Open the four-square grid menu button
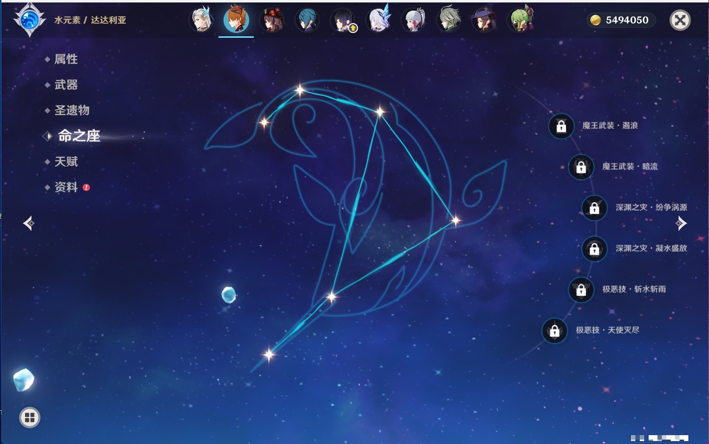 [29, 418]
